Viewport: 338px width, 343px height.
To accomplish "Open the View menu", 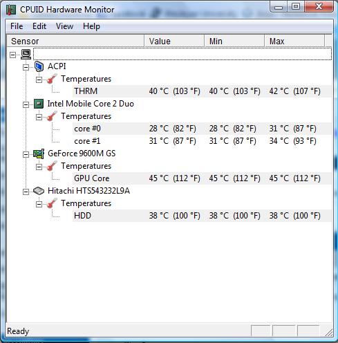I will pyautogui.click(x=64, y=26).
